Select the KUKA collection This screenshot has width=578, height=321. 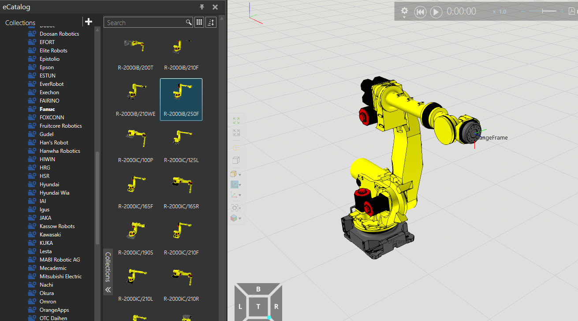[x=46, y=243]
